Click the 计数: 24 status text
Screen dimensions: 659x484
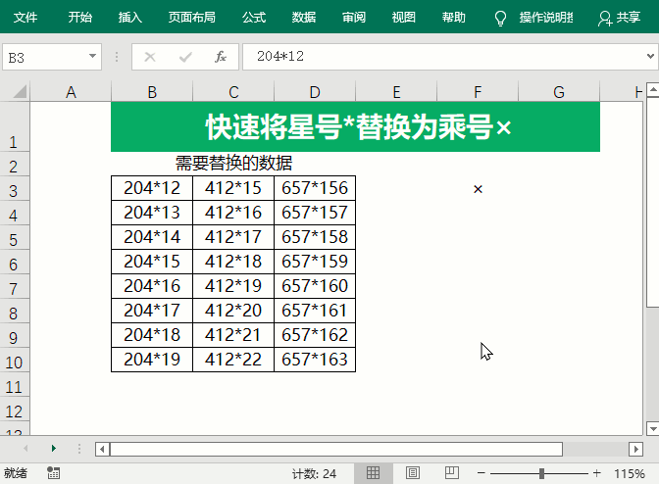tap(314, 474)
